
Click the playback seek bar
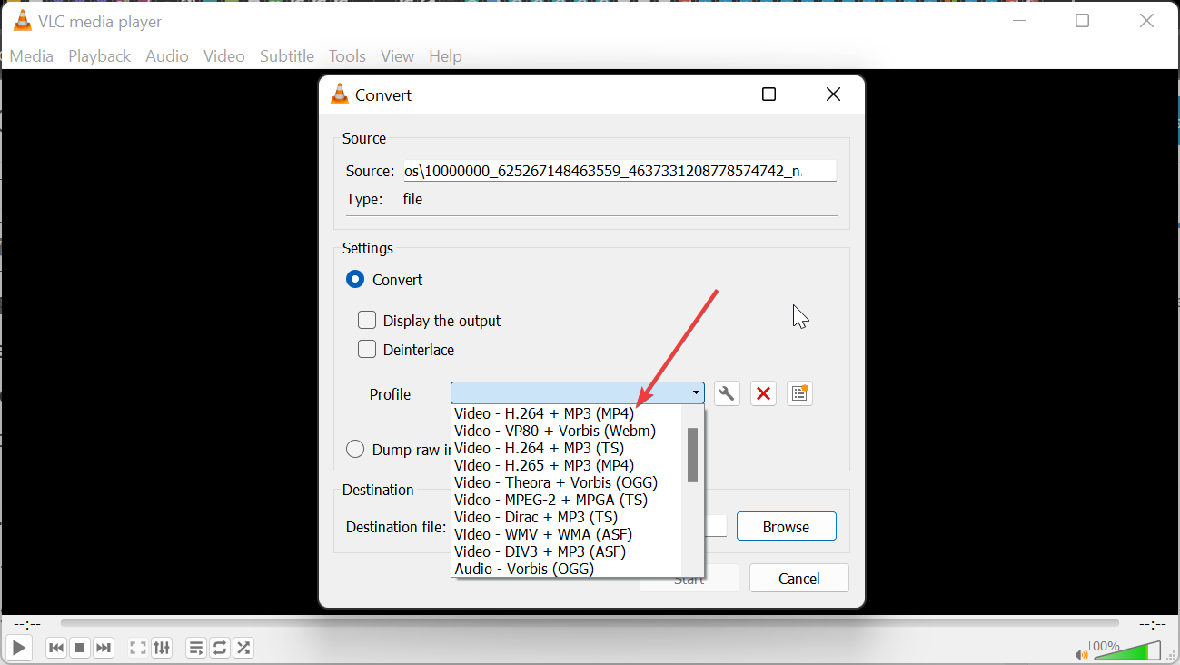[x=590, y=623]
